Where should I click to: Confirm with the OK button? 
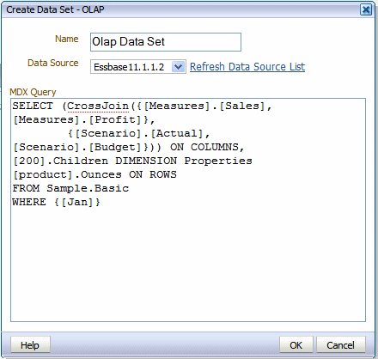coord(296,345)
